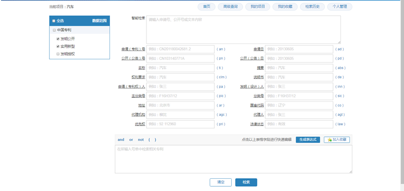
Task: Open 我的项目 in the top navigation
Action: (258, 7)
